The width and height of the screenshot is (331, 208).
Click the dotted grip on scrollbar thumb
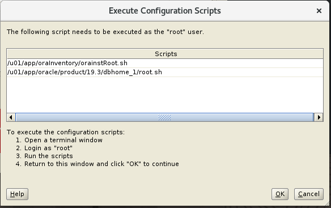coord(164,117)
